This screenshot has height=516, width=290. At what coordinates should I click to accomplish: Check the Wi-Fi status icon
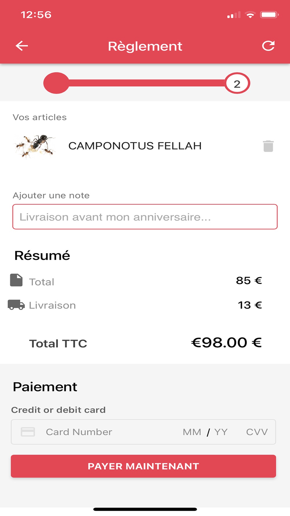250,15
